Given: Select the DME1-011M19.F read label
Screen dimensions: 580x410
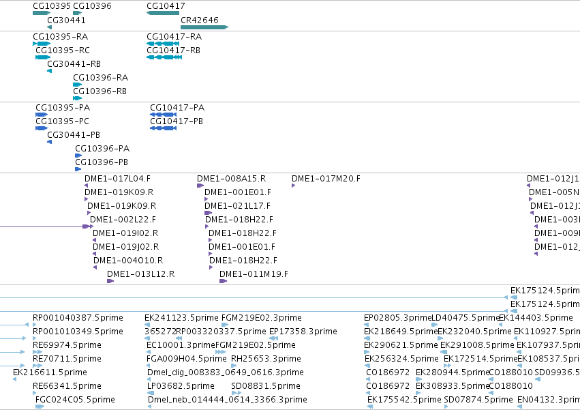Looking at the screenshot, I should pos(254,274).
